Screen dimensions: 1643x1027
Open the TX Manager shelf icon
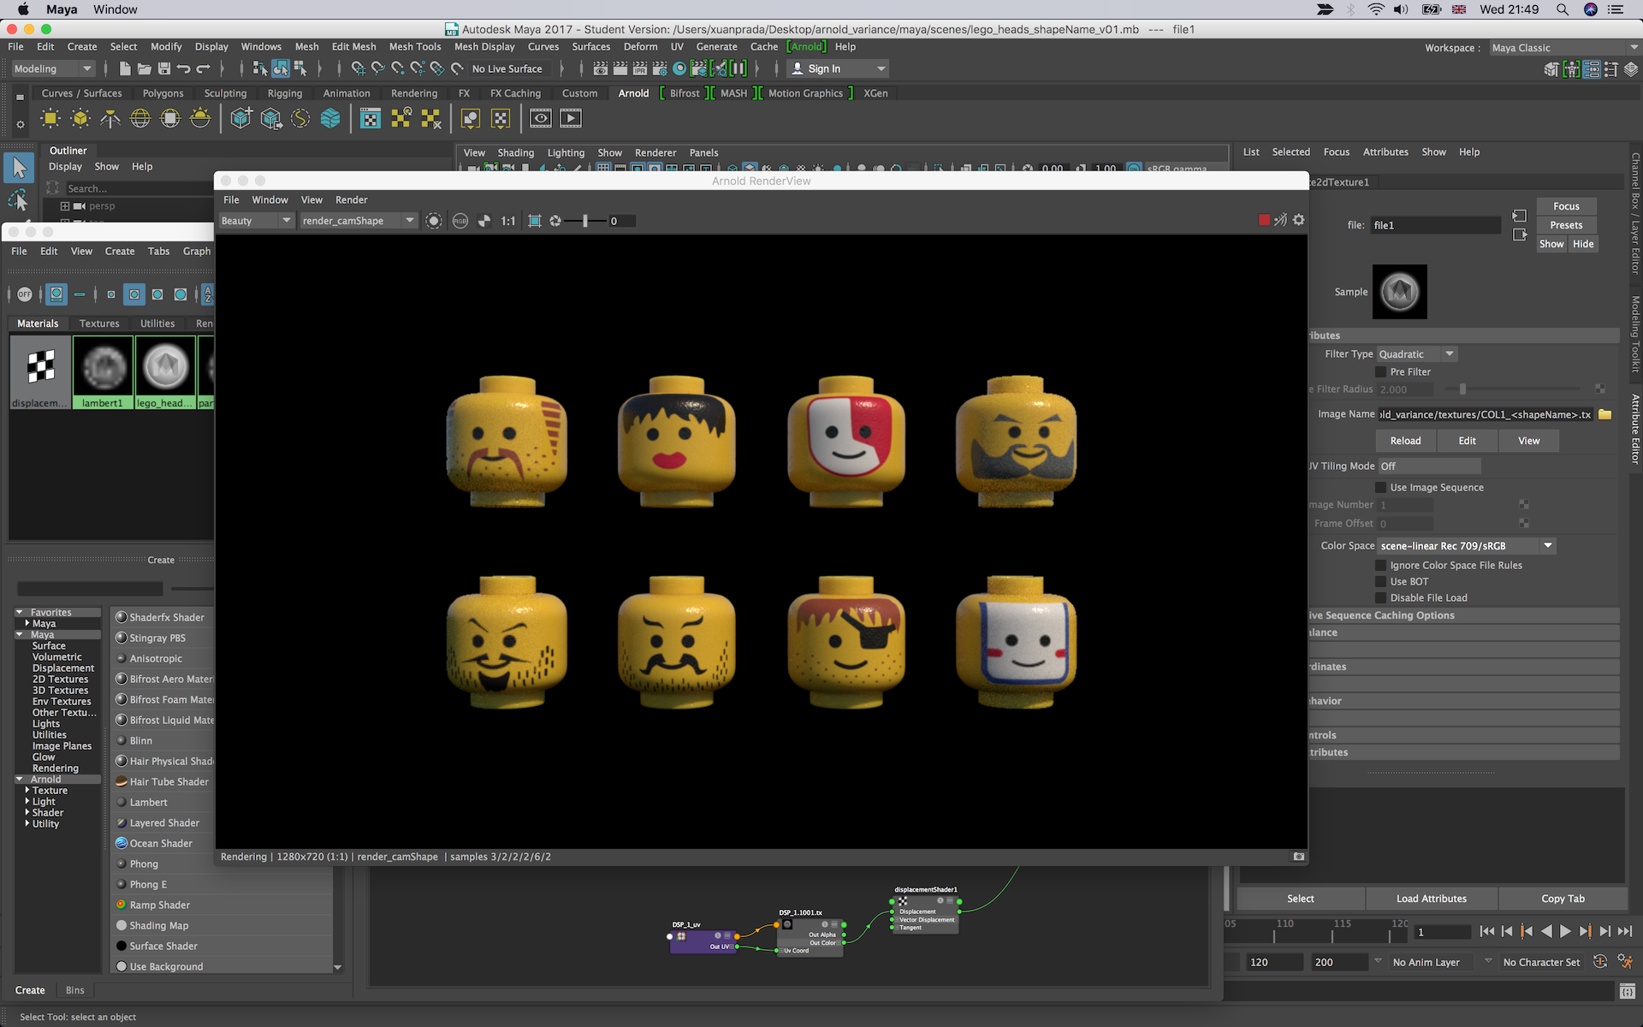(x=371, y=118)
